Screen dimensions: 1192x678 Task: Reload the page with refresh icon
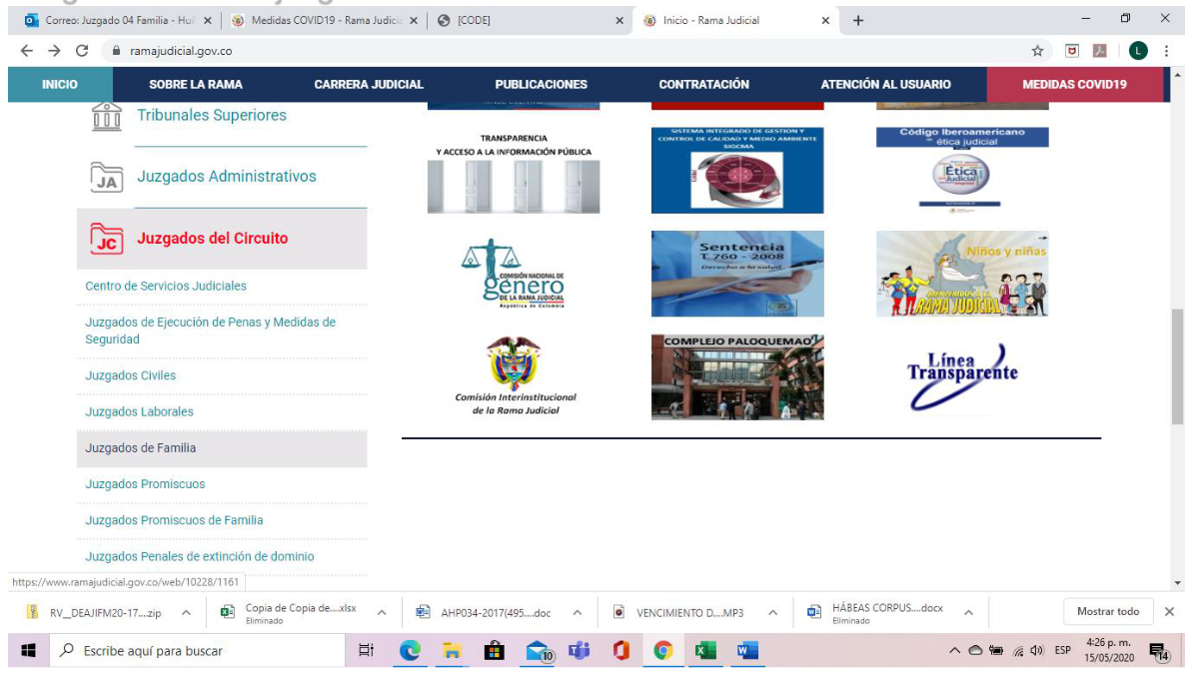[x=82, y=51]
